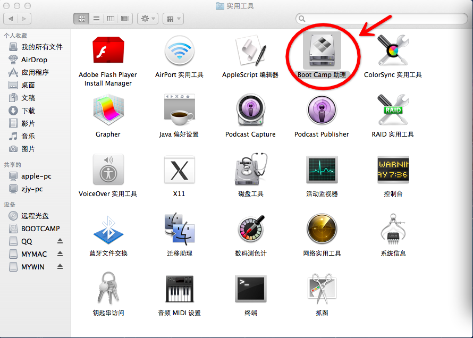This screenshot has height=338, width=473.
Task: Go forward in Finder history
Action: 24,19
